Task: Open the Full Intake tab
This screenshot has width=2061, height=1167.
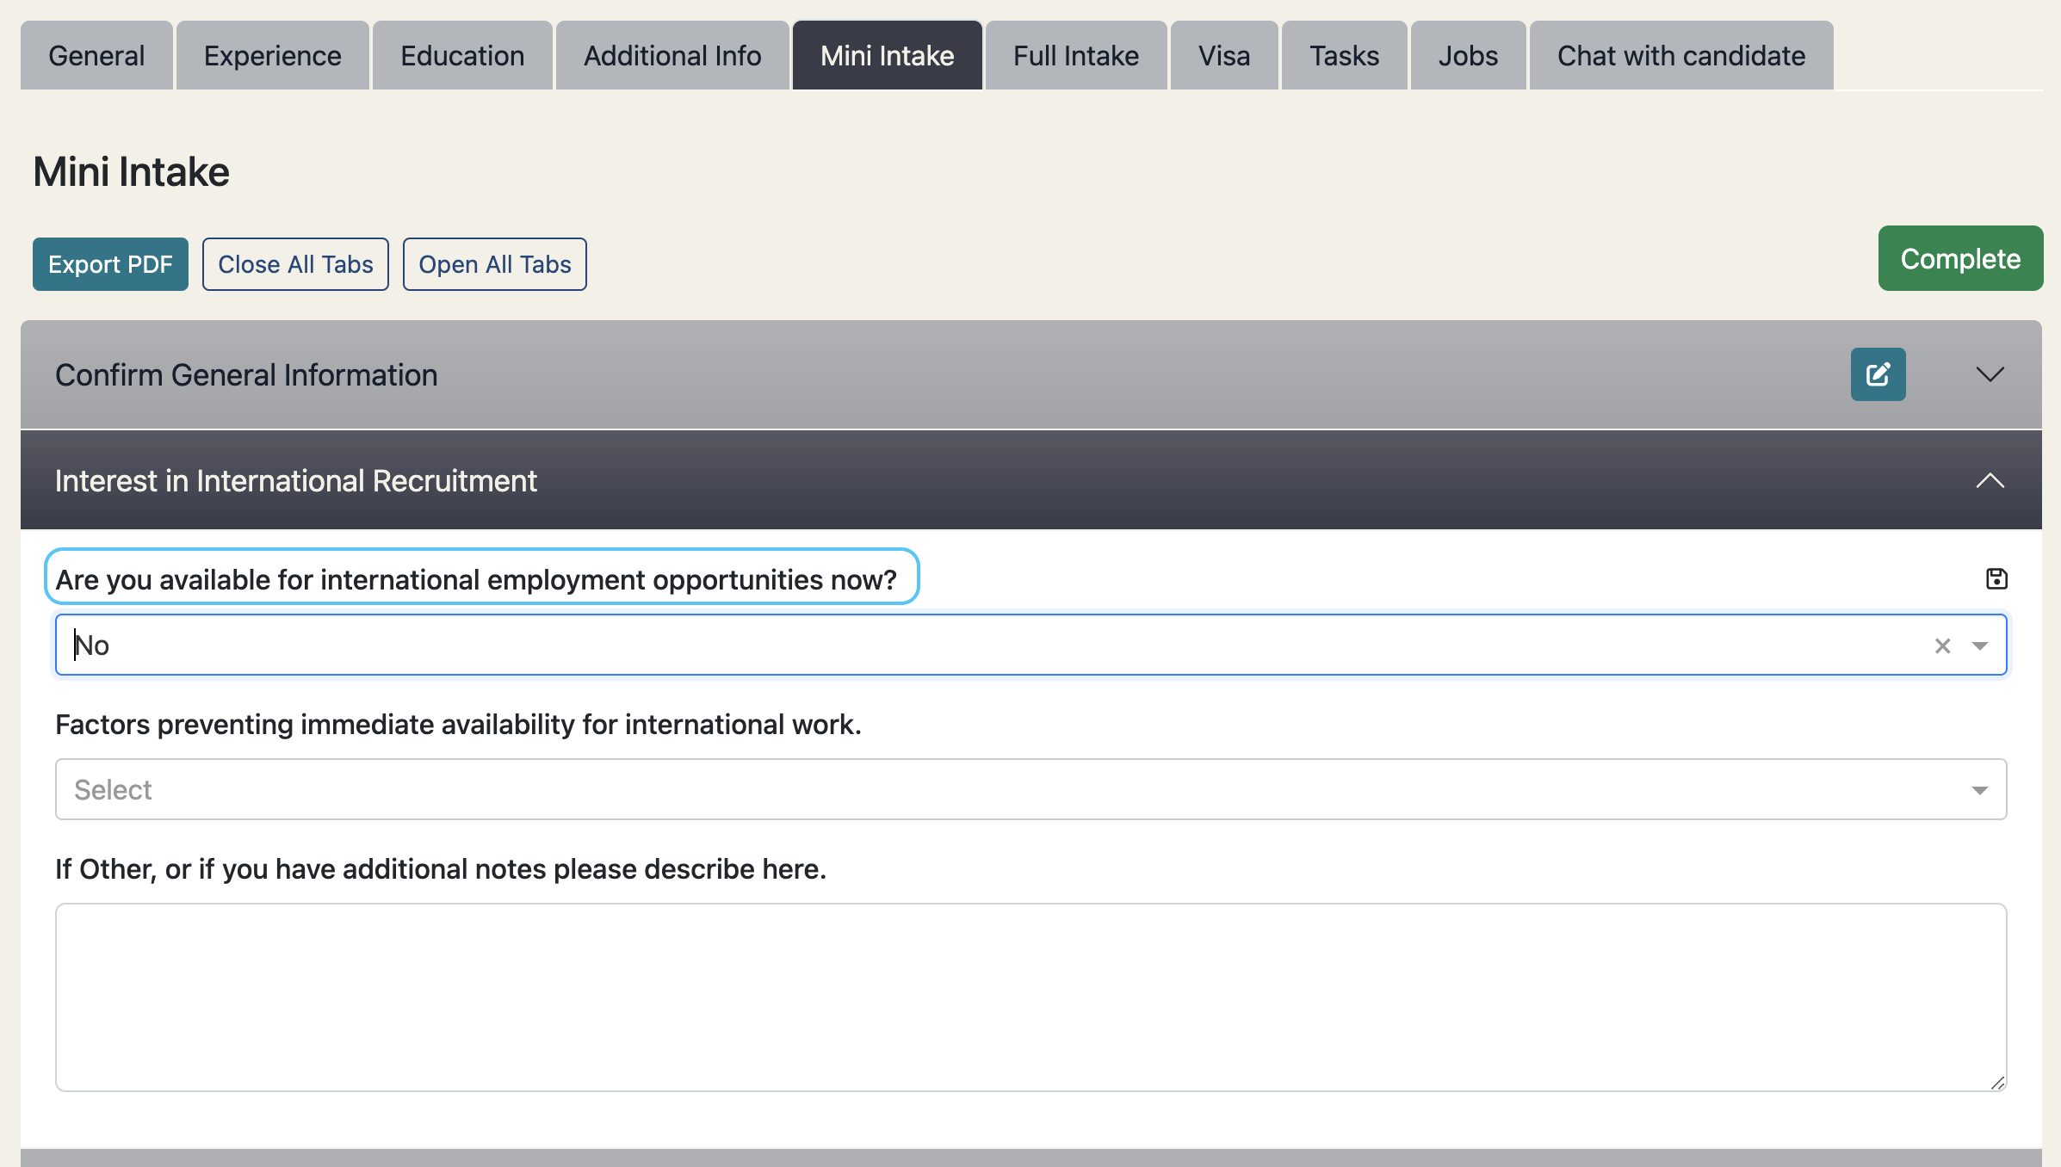Action: pos(1075,56)
